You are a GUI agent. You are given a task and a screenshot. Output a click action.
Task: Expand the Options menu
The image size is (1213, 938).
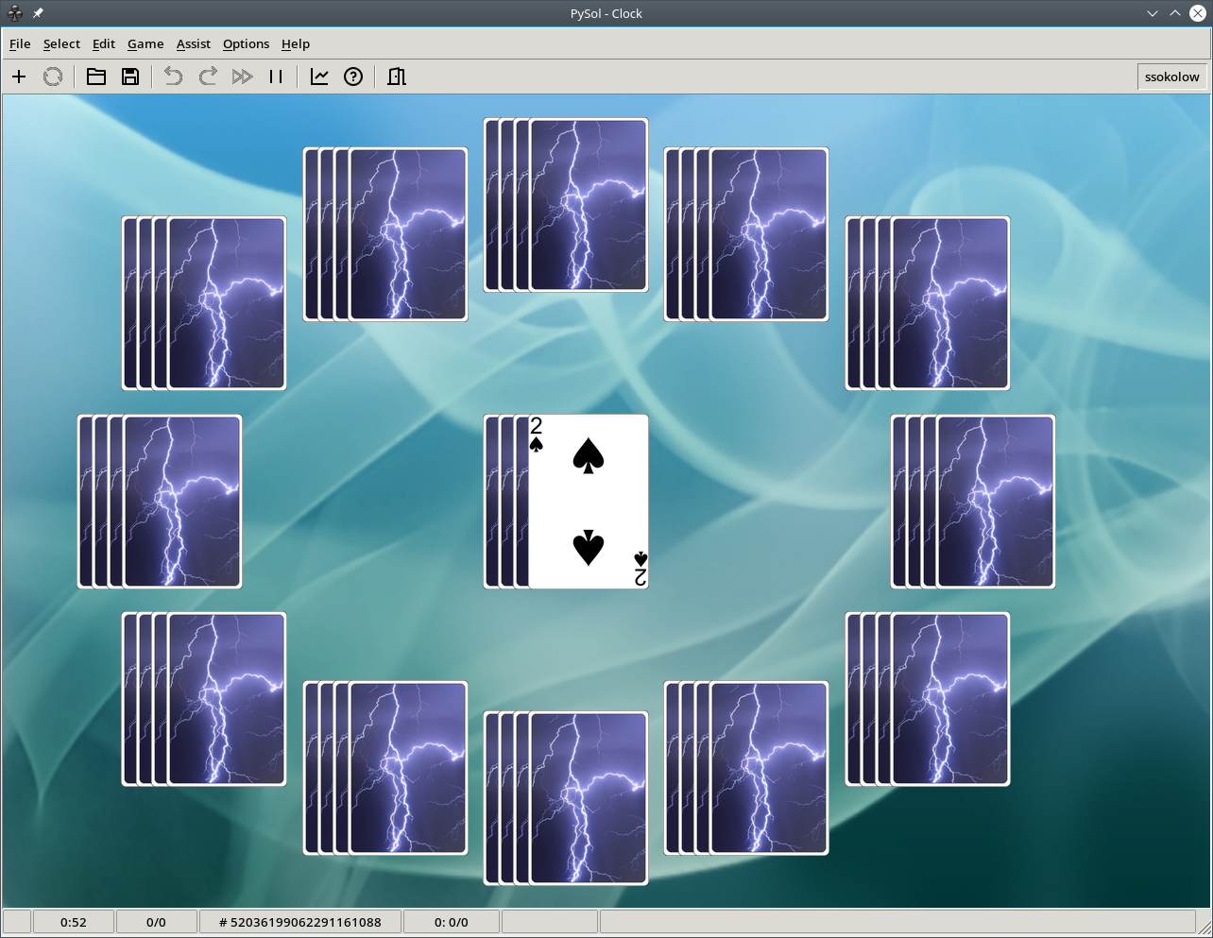[x=246, y=43]
